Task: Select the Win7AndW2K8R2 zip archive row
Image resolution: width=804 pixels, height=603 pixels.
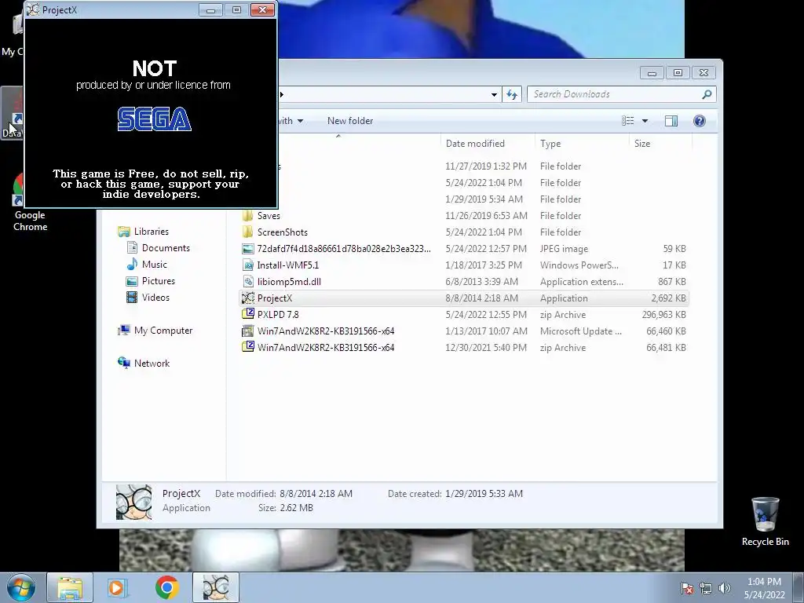Action: [464, 347]
